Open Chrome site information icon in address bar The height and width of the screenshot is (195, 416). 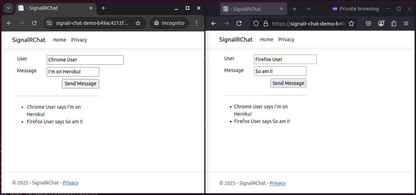49,23
